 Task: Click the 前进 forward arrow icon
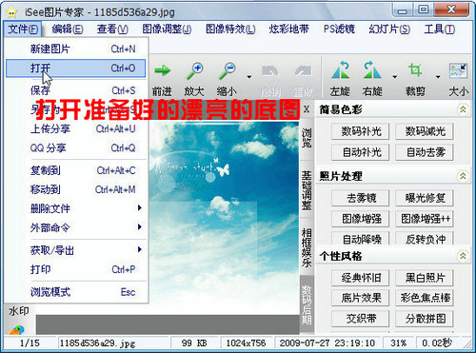pos(163,70)
